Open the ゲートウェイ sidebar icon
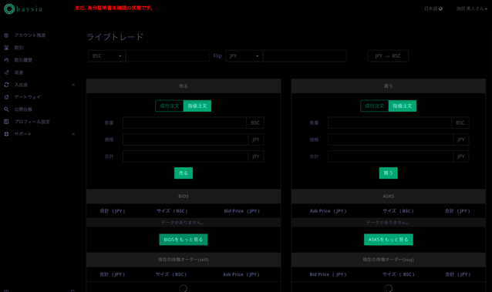 point(6,97)
